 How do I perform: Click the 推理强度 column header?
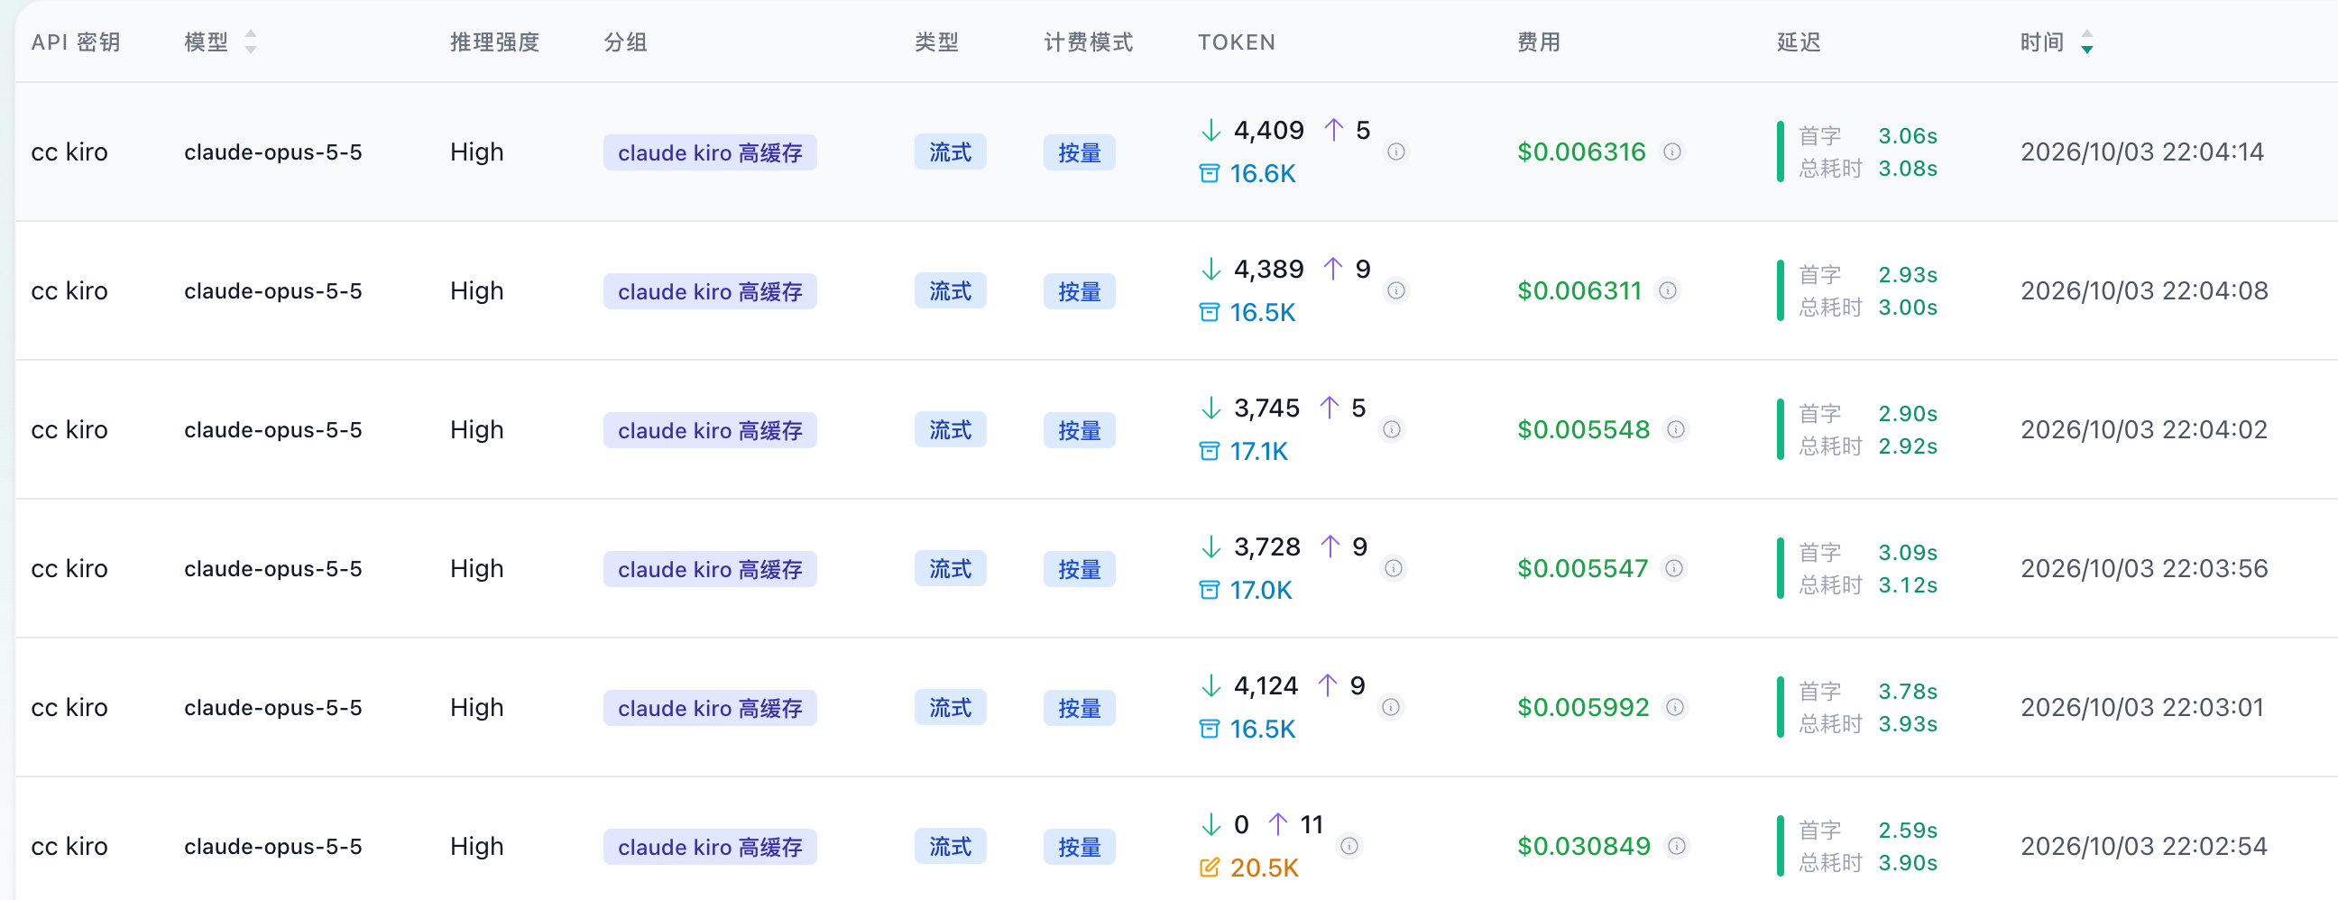[494, 41]
